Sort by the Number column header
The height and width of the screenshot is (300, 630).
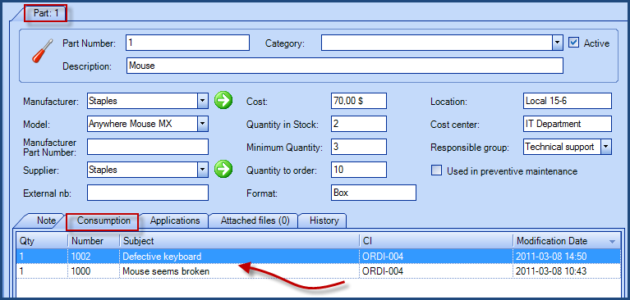pyautogui.click(x=94, y=241)
